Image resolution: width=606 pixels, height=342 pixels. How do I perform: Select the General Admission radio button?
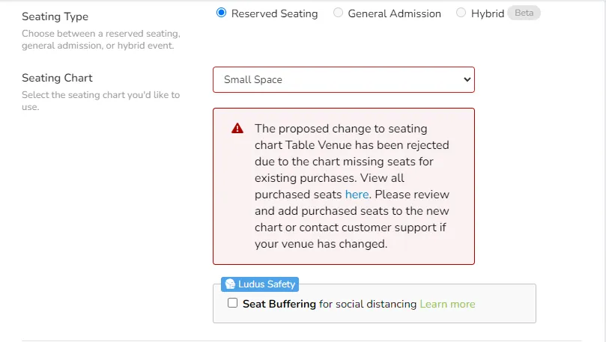338,13
